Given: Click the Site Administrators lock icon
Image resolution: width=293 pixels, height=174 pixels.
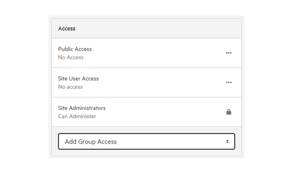Looking at the screenshot, I should click(x=229, y=112).
